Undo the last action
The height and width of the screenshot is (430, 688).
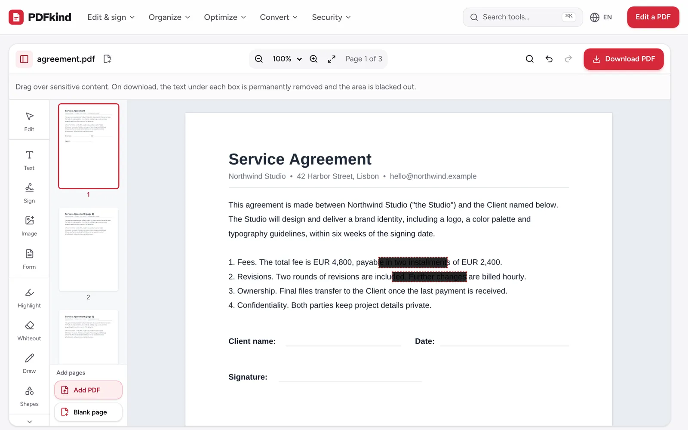tap(549, 59)
